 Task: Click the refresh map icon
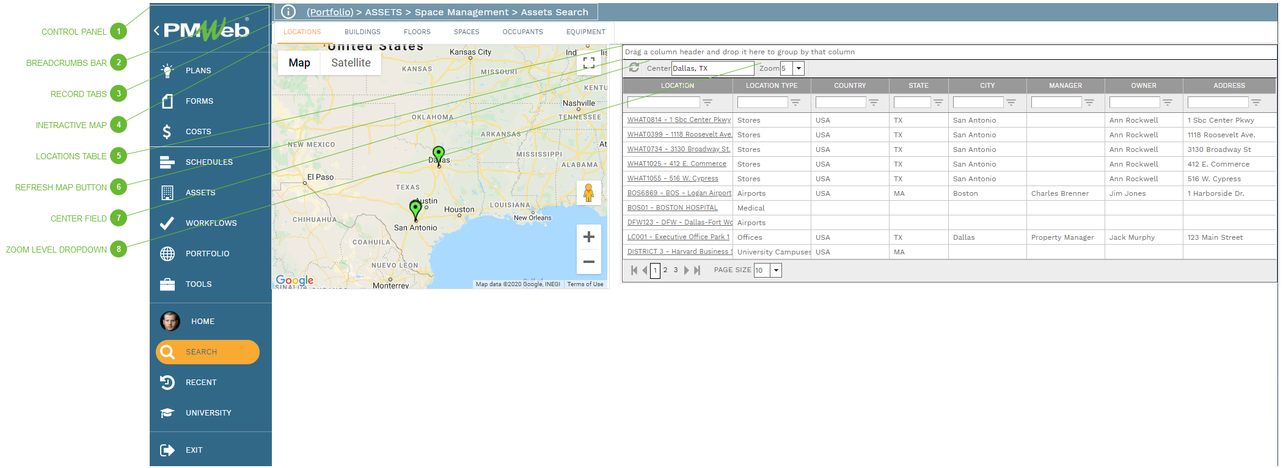click(634, 68)
